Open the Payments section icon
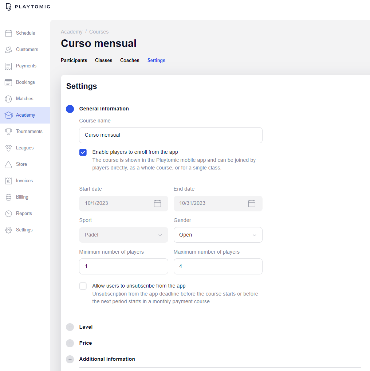The image size is (370, 371). point(9,66)
